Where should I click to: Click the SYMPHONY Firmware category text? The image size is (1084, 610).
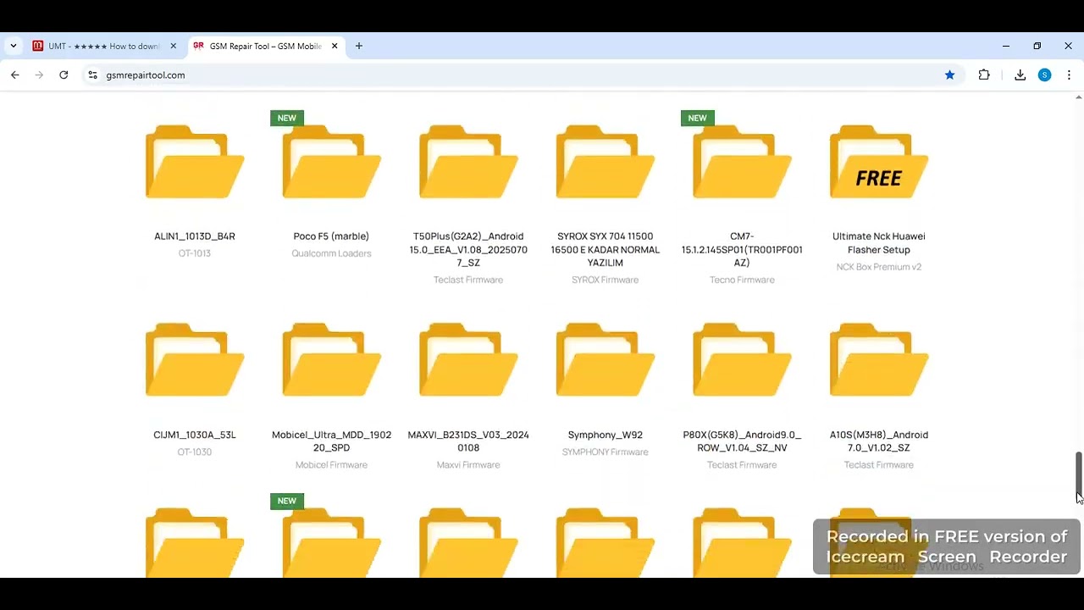[x=605, y=452]
